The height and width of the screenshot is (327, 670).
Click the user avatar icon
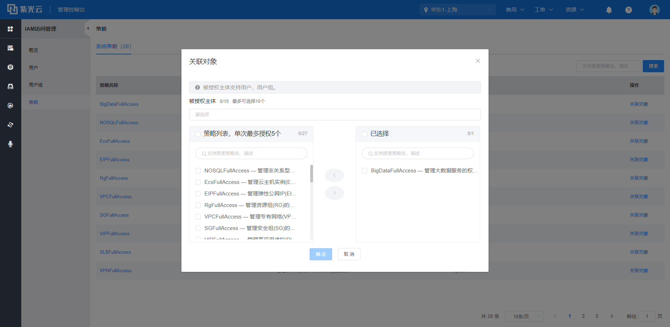click(654, 10)
